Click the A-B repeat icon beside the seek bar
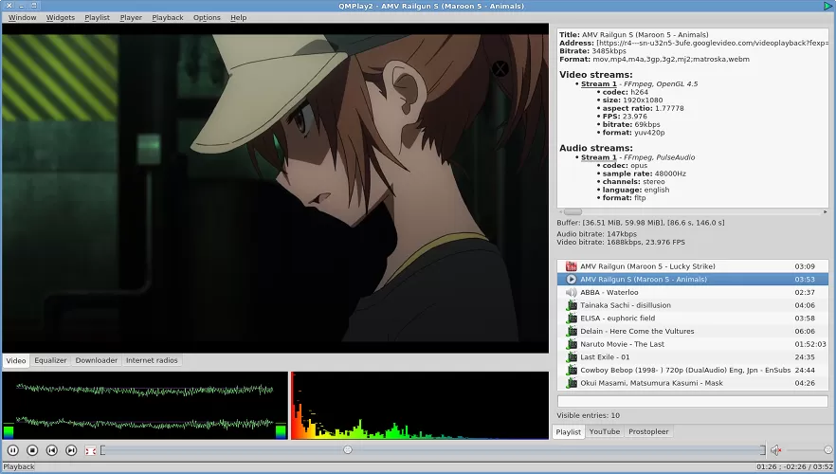This screenshot has width=836, height=474. click(90, 450)
